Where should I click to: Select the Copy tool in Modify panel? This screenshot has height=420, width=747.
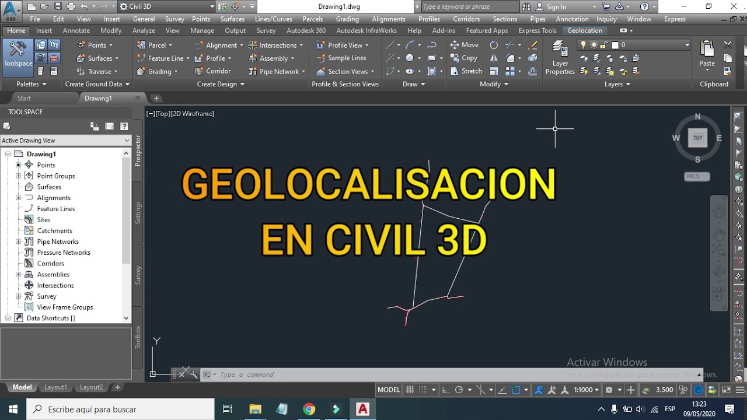click(464, 58)
